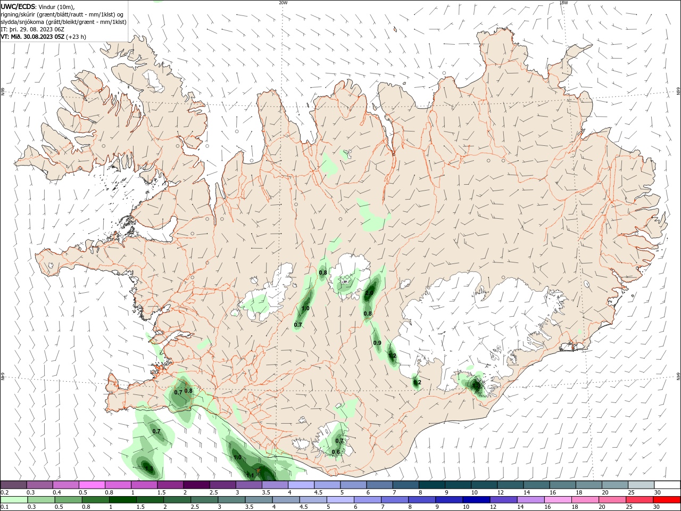The height and width of the screenshot is (511, 681).
Task: Click the white snow swatch starting at 30
Action: [667, 484]
